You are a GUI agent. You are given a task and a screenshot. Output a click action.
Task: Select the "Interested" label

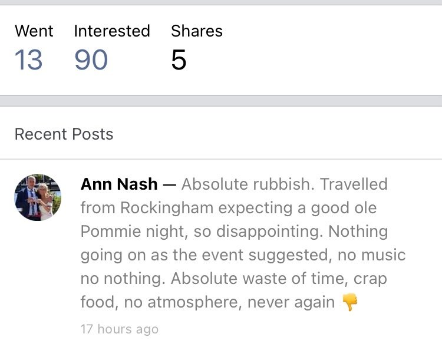tap(112, 31)
